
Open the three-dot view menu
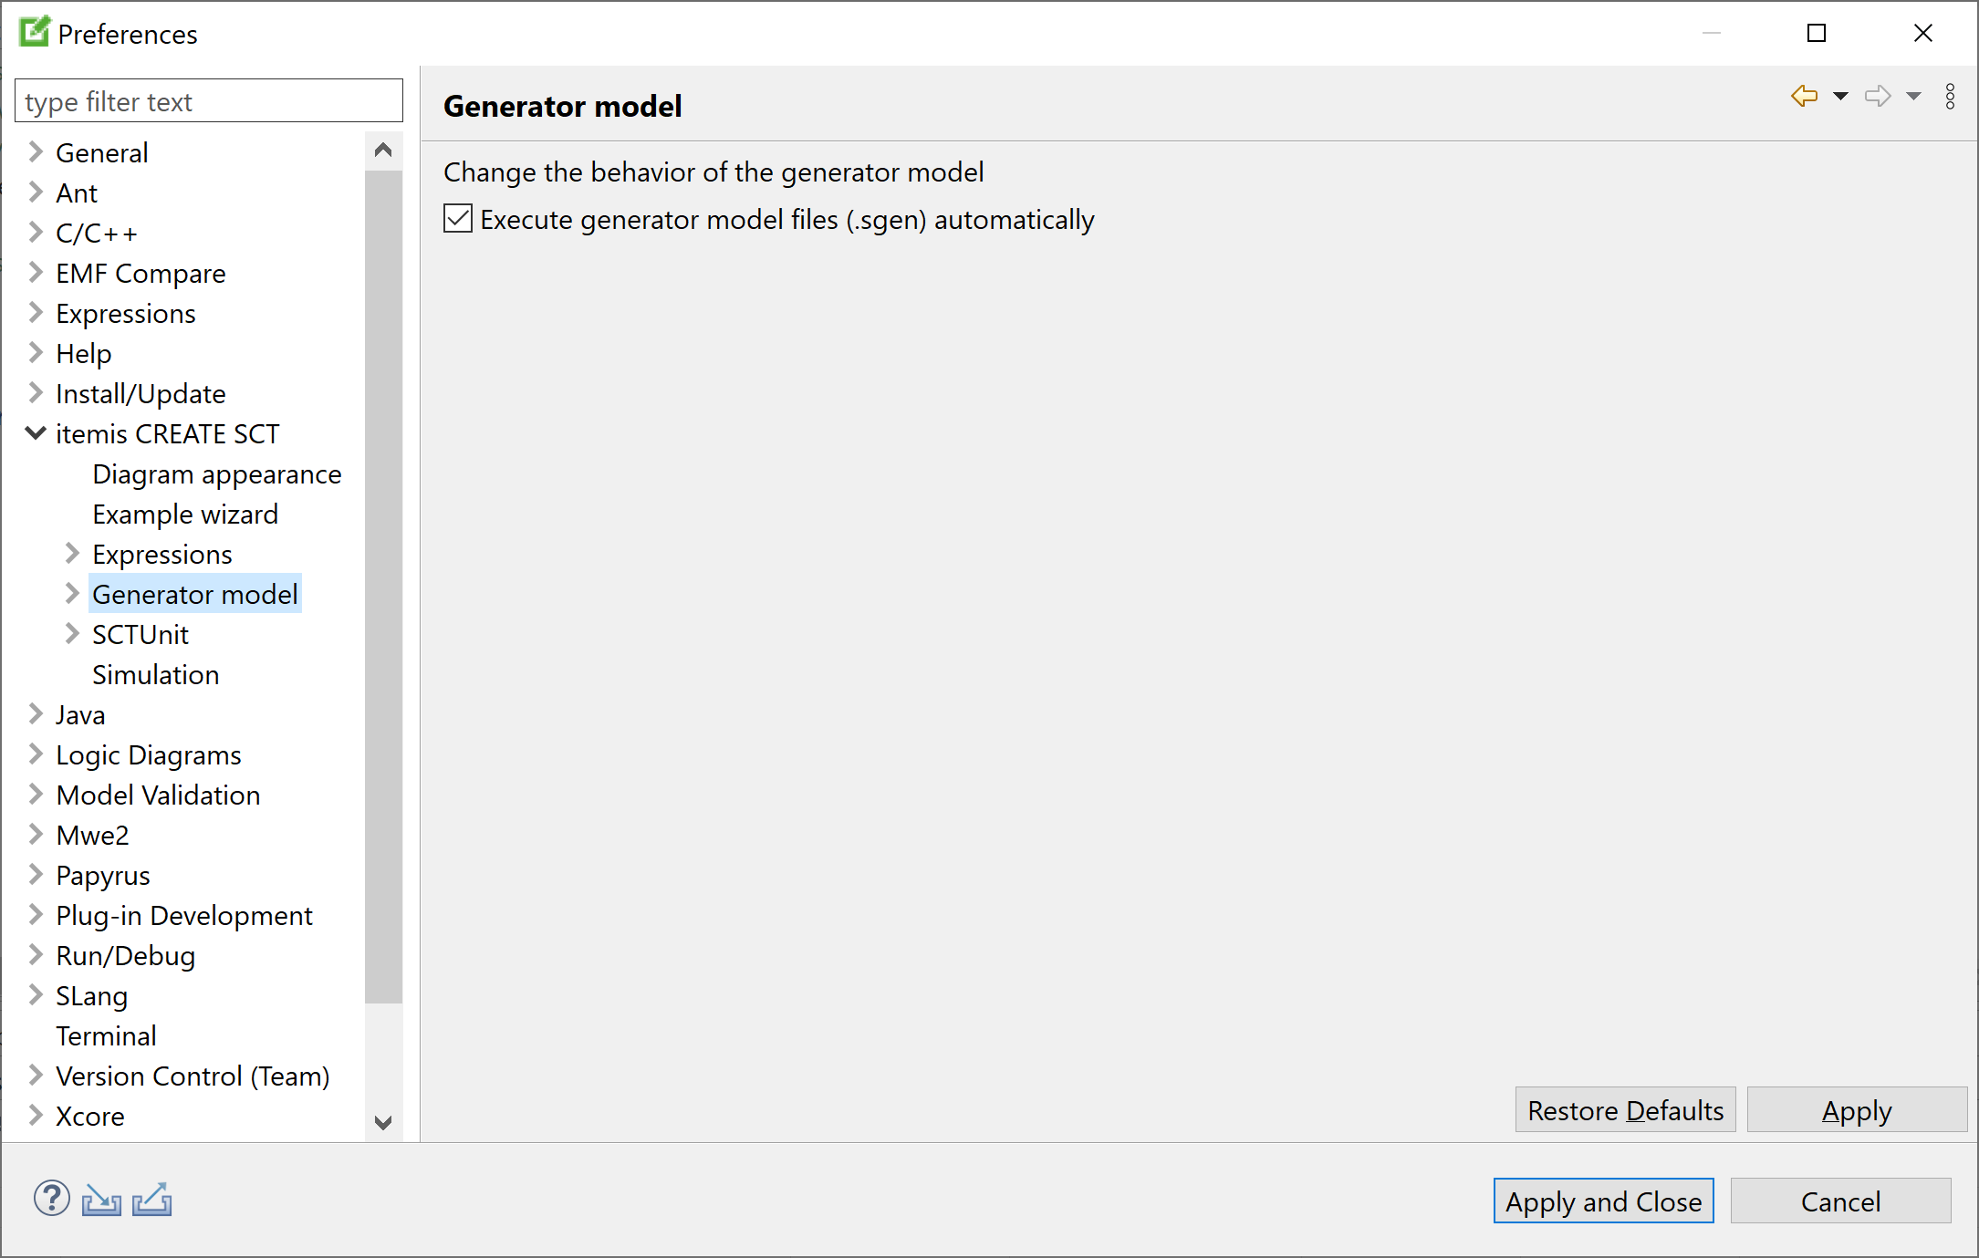1950,96
